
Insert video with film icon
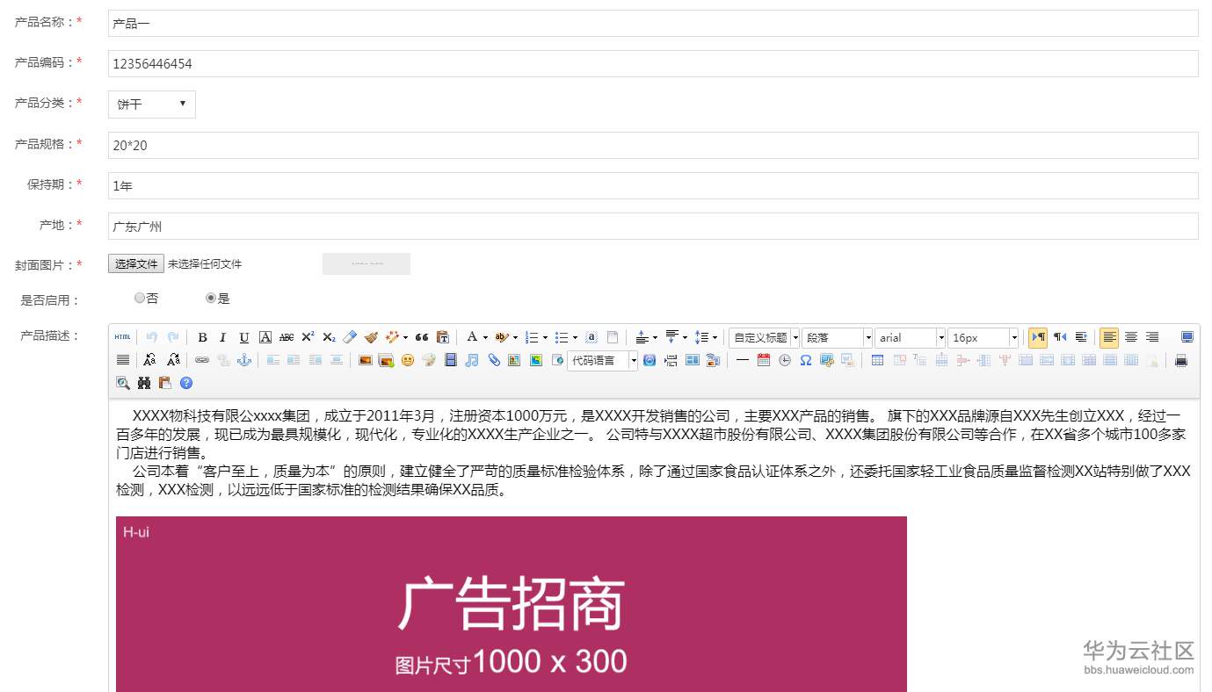tap(451, 360)
